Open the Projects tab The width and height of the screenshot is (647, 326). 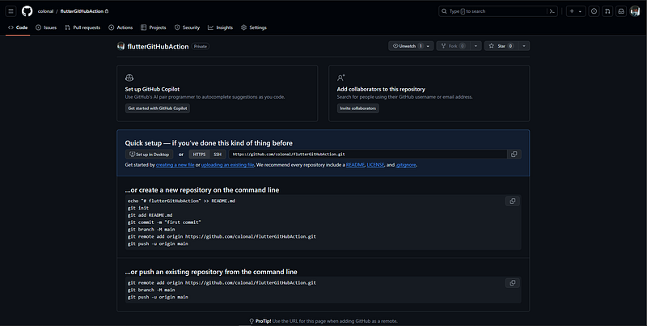154,28
